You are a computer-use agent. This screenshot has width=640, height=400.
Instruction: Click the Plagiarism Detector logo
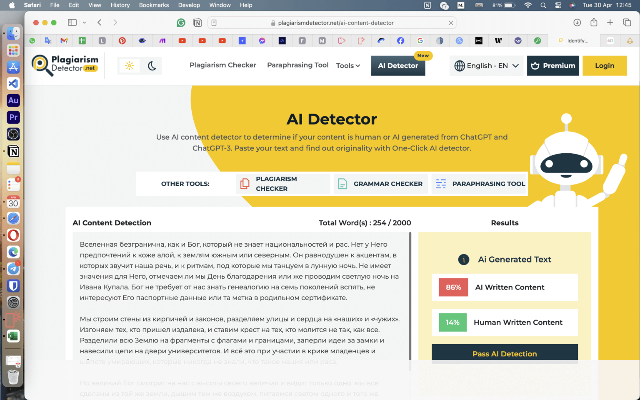point(65,65)
